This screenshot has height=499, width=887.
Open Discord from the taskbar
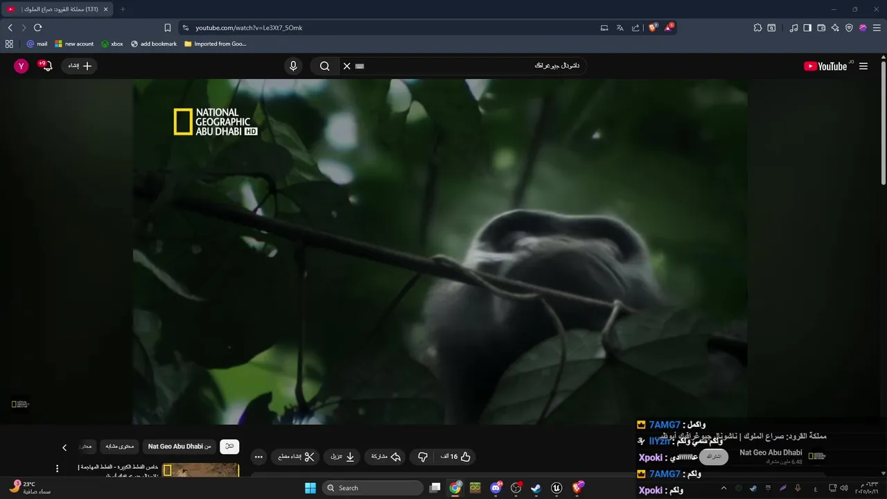pos(495,488)
